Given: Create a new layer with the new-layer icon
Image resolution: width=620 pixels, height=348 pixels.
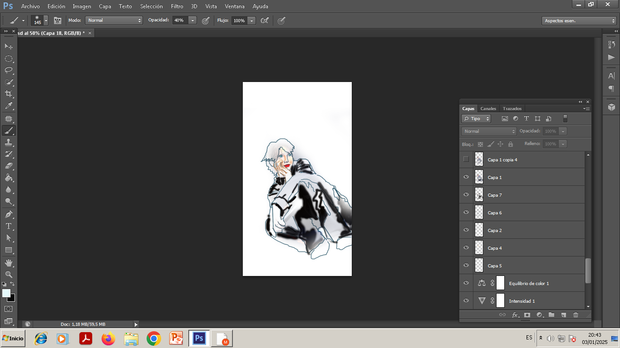Looking at the screenshot, I should click(563, 314).
